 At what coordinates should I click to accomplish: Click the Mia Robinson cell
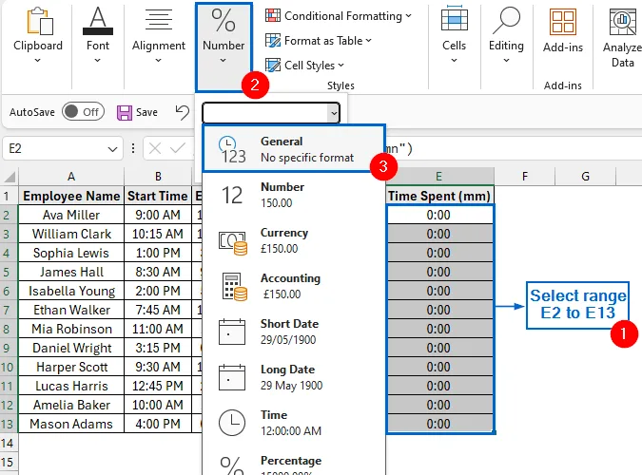pyautogui.click(x=71, y=329)
